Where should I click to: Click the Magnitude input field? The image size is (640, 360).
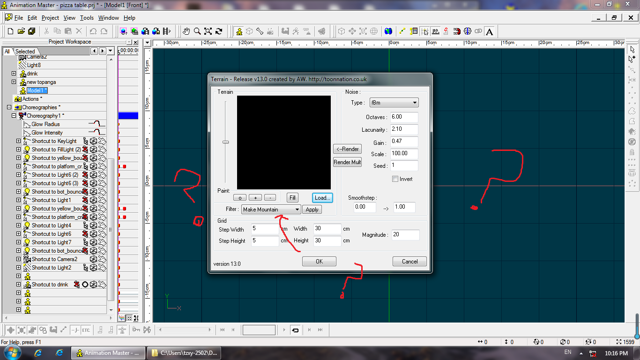[x=406, y=235]
